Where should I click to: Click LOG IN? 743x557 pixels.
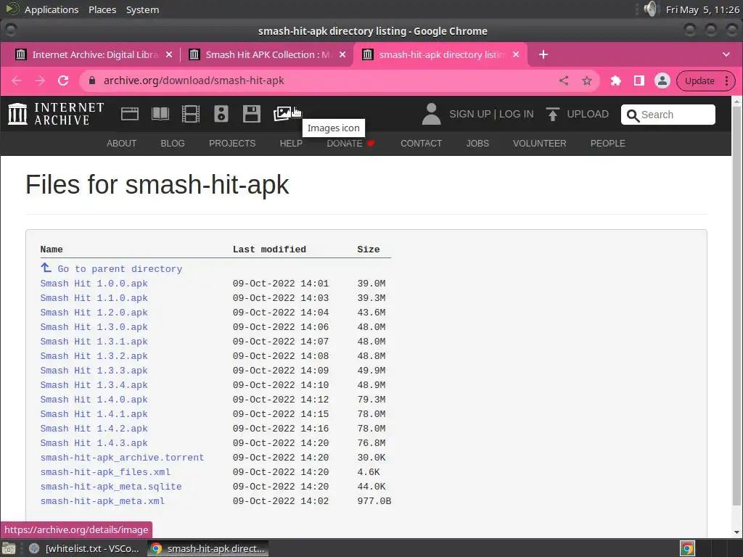click(x=516, y=114)
